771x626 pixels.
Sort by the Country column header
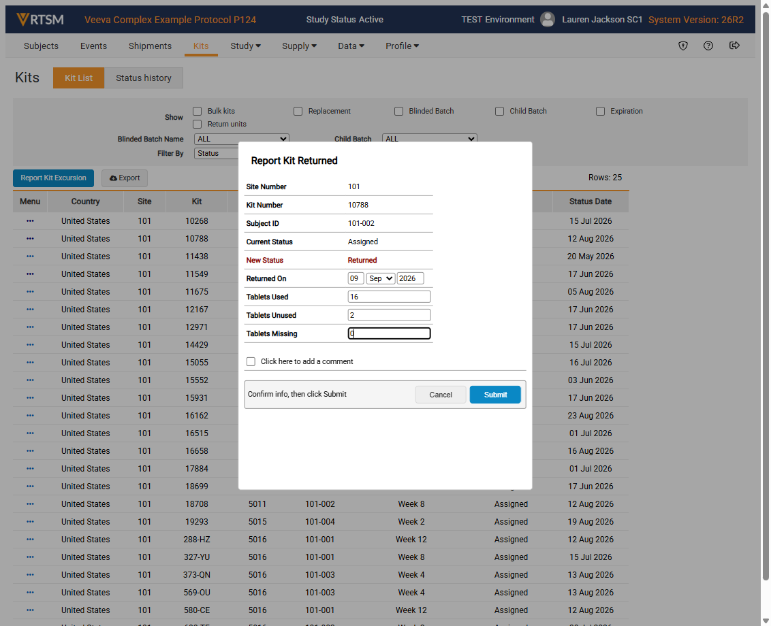[85, 201]
